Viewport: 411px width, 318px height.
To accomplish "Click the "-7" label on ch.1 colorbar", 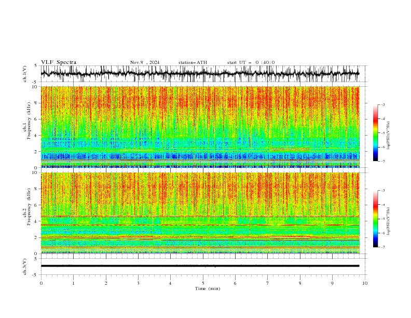I will (383, 161).
